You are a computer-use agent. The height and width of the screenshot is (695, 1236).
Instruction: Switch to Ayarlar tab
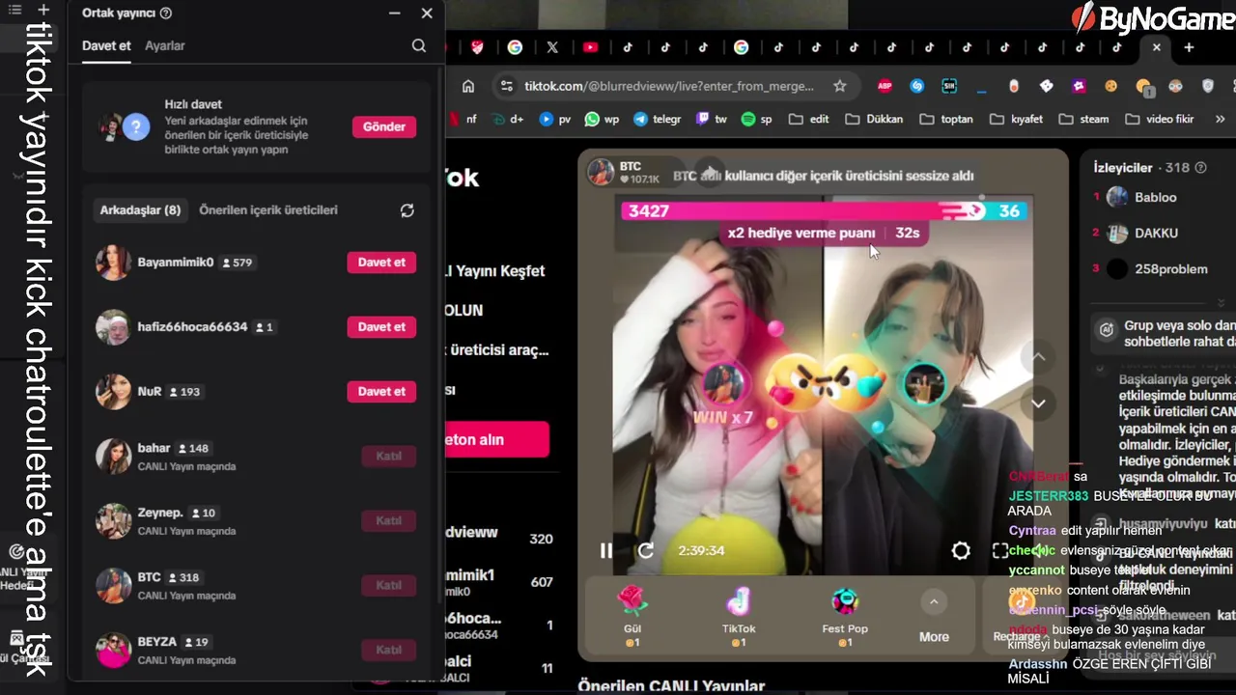165,45
